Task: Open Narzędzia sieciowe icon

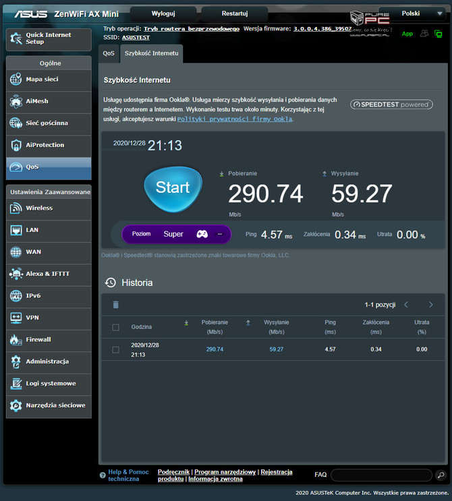Action: coord(16,405)
